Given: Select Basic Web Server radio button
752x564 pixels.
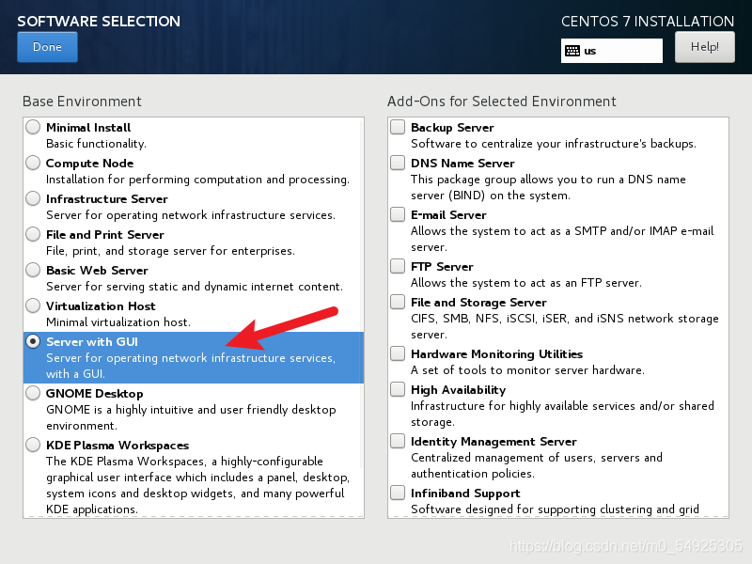Looking at the screenshot, I should pyautogui.click(x=33, y=270).
